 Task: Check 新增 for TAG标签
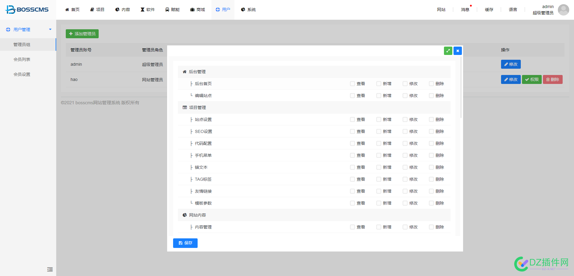coord(379,179)
